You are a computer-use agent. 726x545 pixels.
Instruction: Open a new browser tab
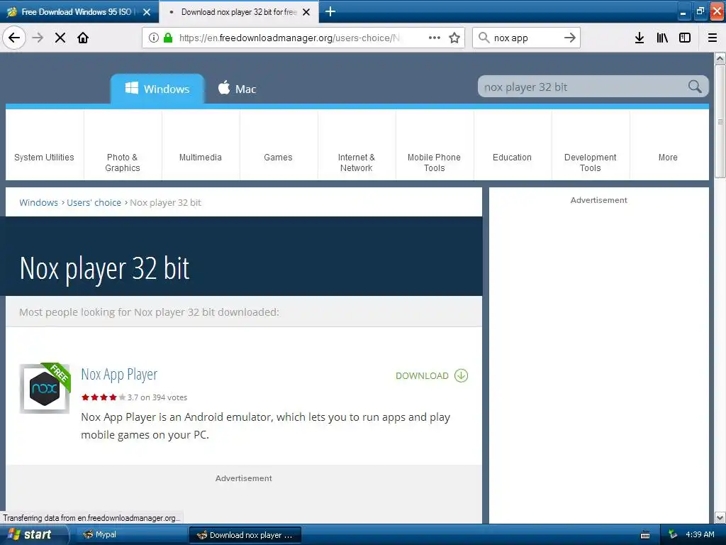(330, 11)
